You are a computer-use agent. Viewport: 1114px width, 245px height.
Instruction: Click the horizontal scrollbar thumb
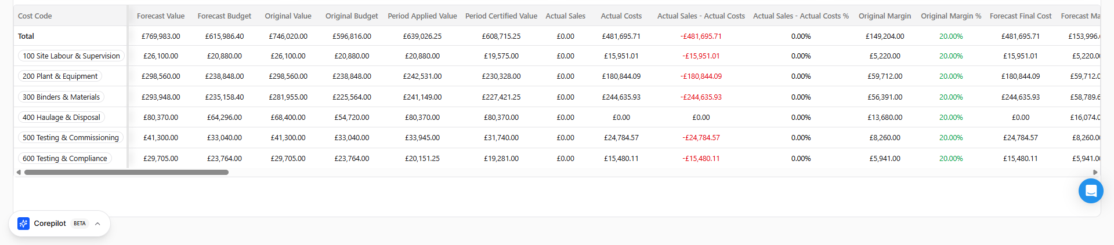tap(126, 172)
